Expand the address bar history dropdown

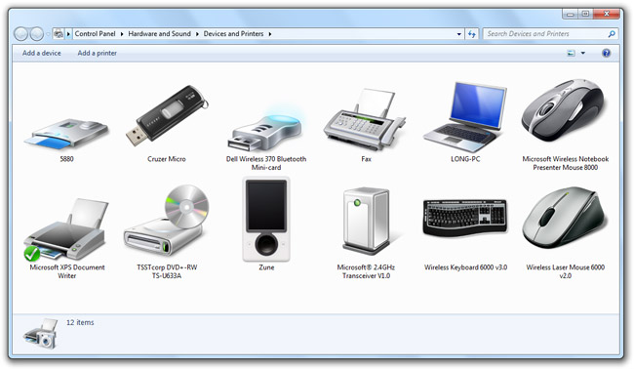(x=459, y=34)
